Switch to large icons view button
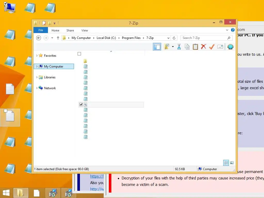Image resolution: width=264 pixels, height=198 pixels. click(x=232, y=163)
